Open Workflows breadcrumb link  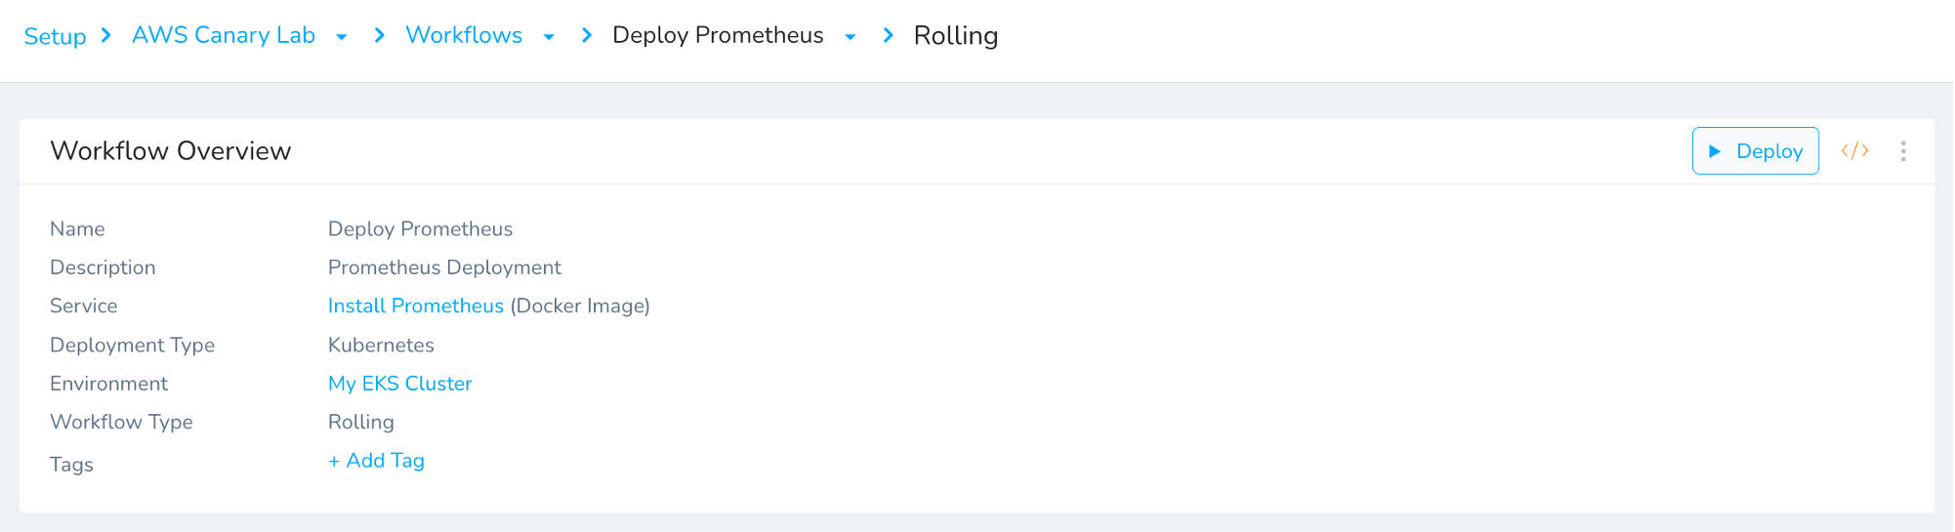[464, 35]
